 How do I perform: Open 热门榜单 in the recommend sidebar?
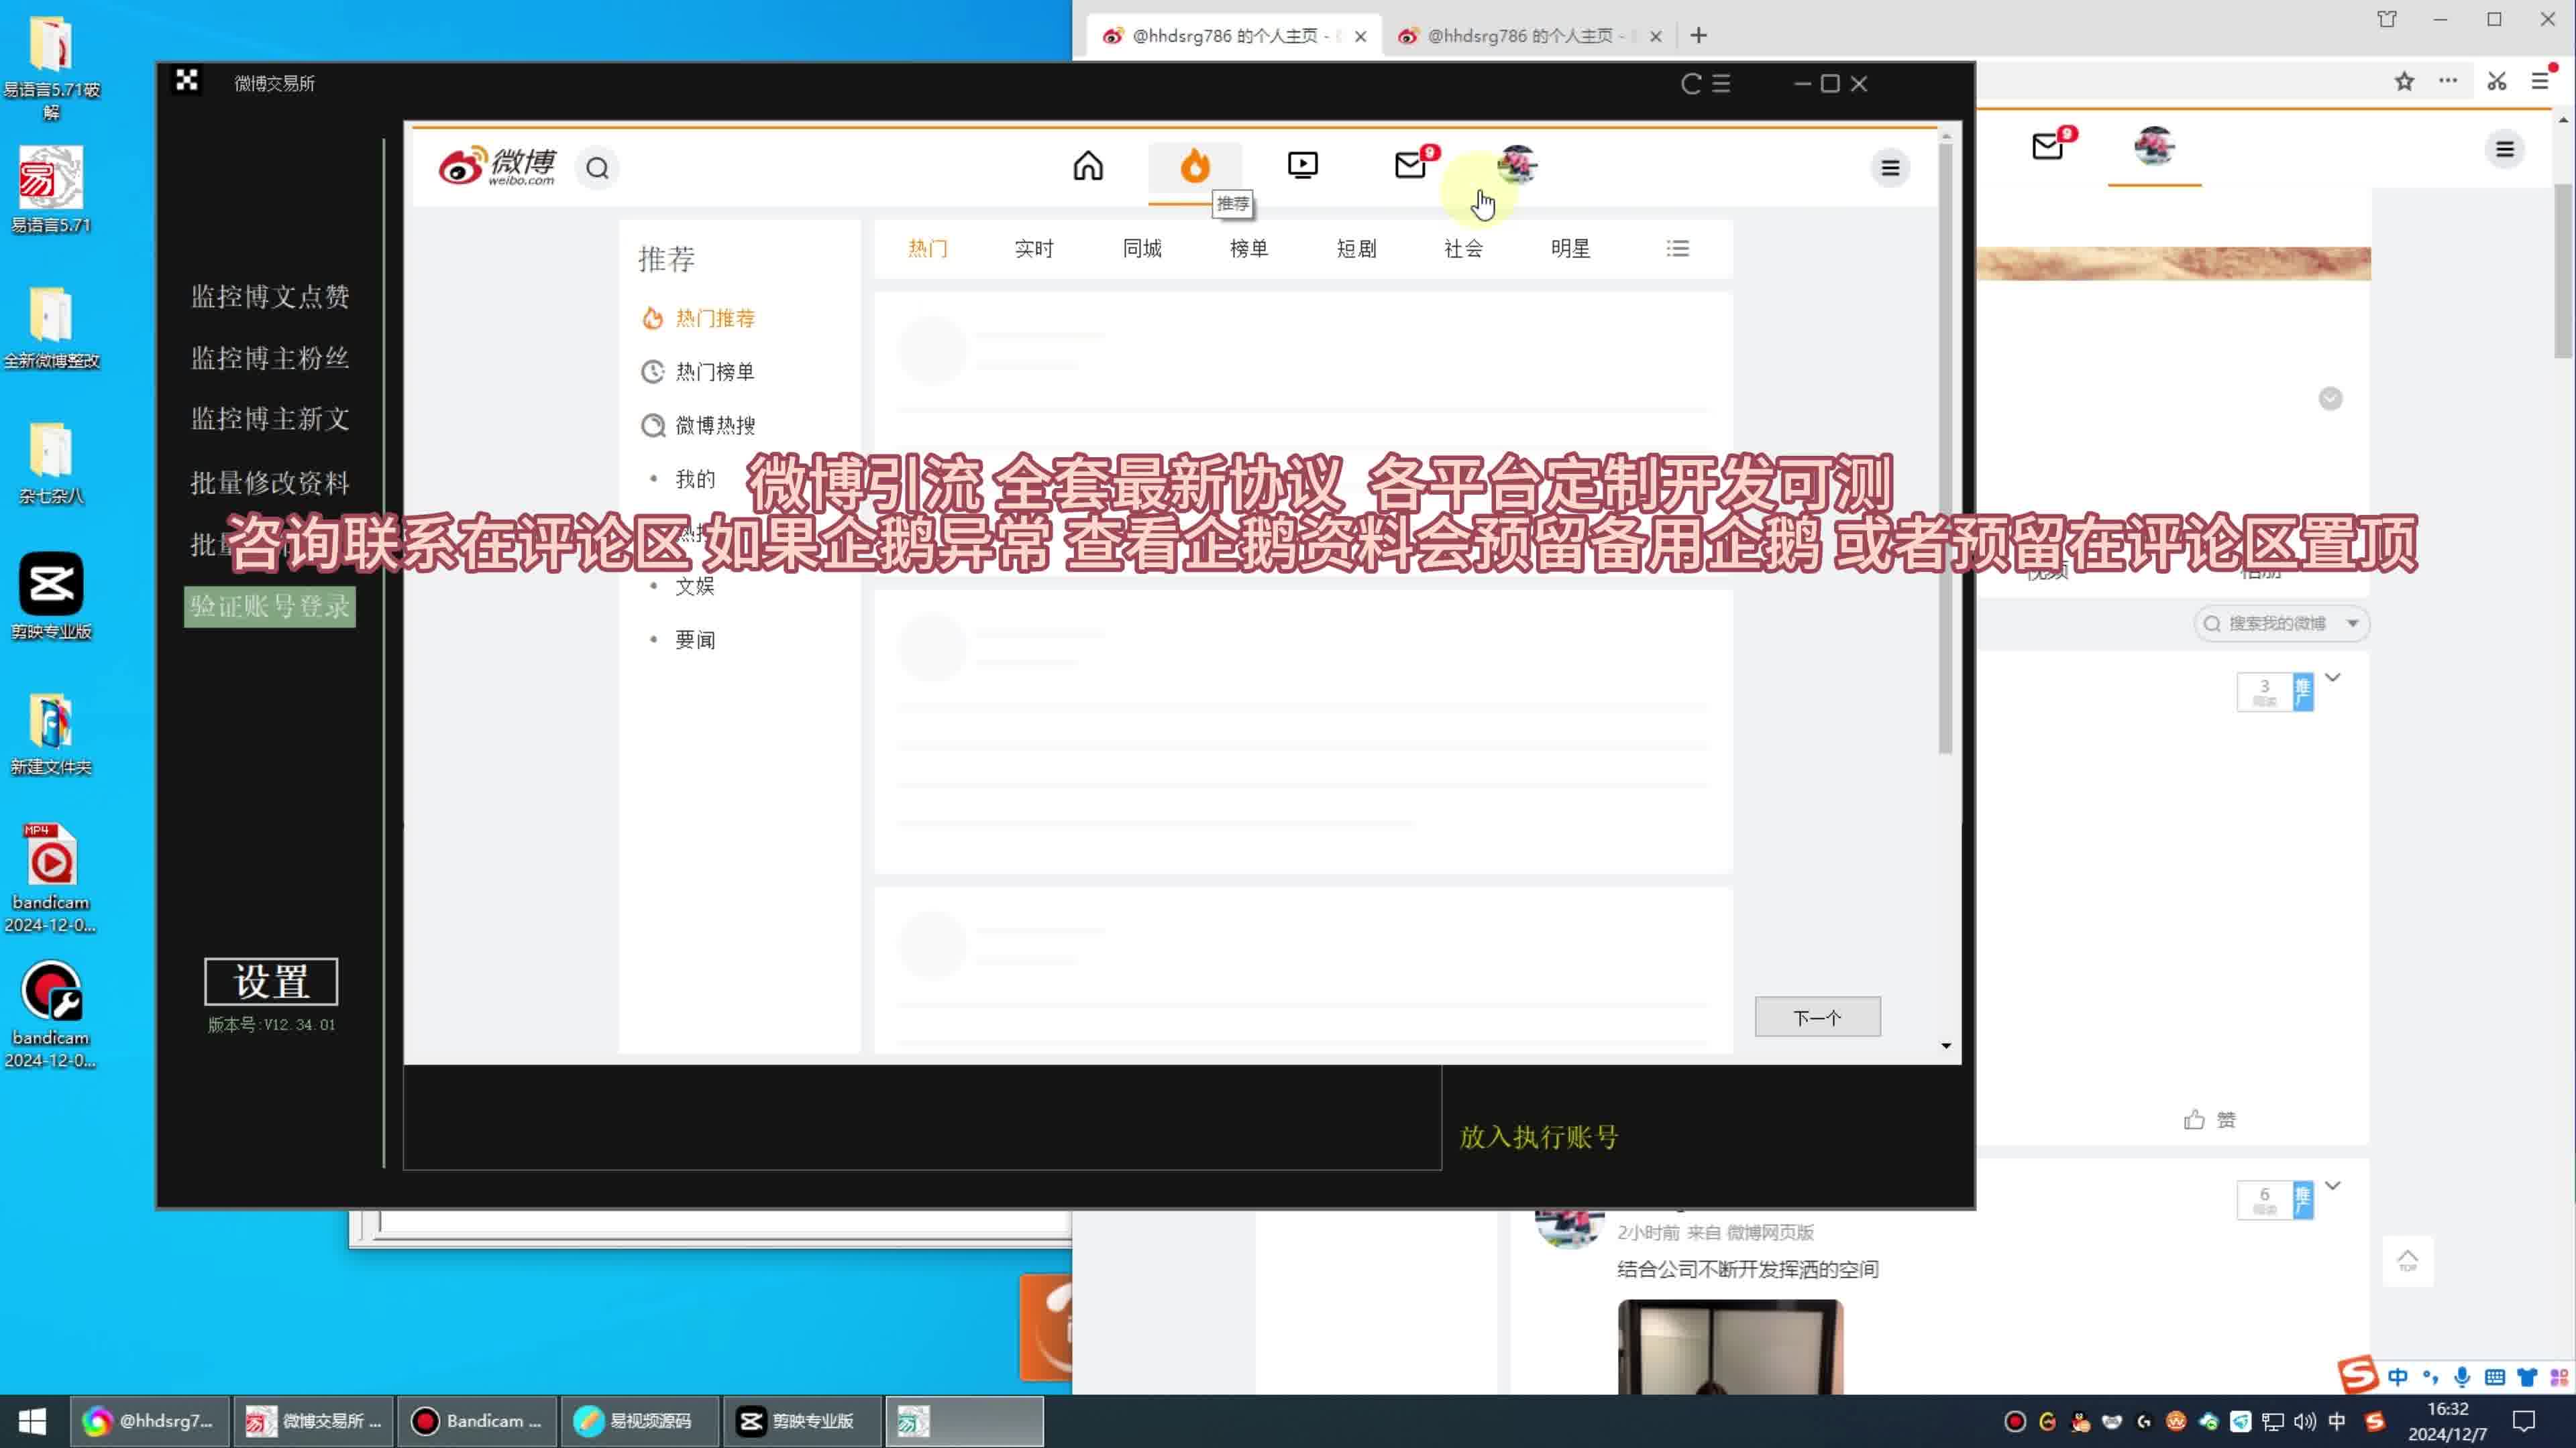pyautogui.click(x=699, y=372)
